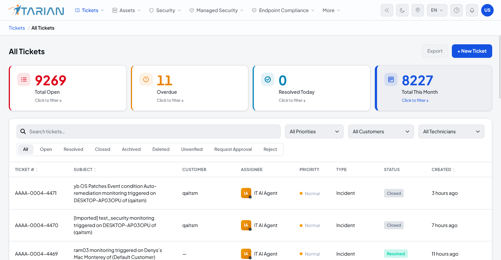
Task: Open Endpoint Compliance menu
Action: pyautogui.click(x=283, y=10)
